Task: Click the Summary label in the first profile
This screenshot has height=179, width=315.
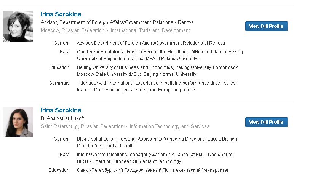Action: [x=59, y=83]
